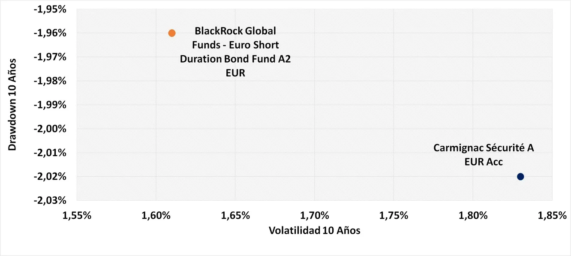571x256 pixels.
Task: Click the -1,98% vertical axis label
Action: pos(51,81)
